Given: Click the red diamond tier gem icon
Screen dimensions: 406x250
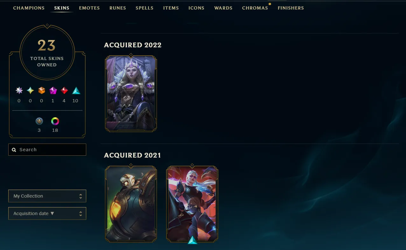Looking at the screenshot, I should [x=64, y=91].
